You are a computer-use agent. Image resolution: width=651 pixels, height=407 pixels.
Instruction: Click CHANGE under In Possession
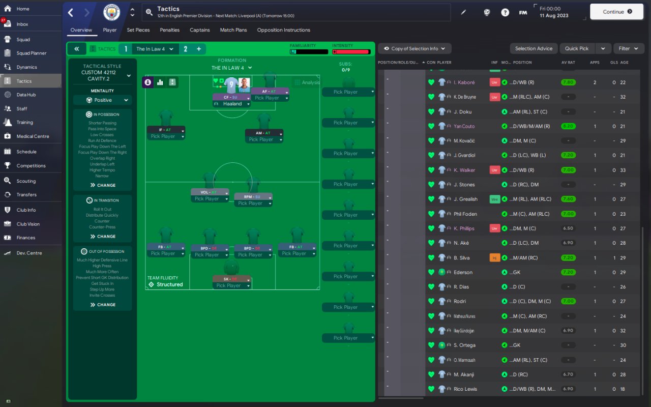[103, 185]
